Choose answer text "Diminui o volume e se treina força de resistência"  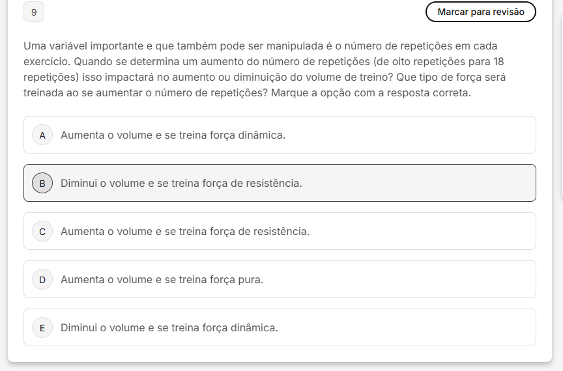coord(181,183)
